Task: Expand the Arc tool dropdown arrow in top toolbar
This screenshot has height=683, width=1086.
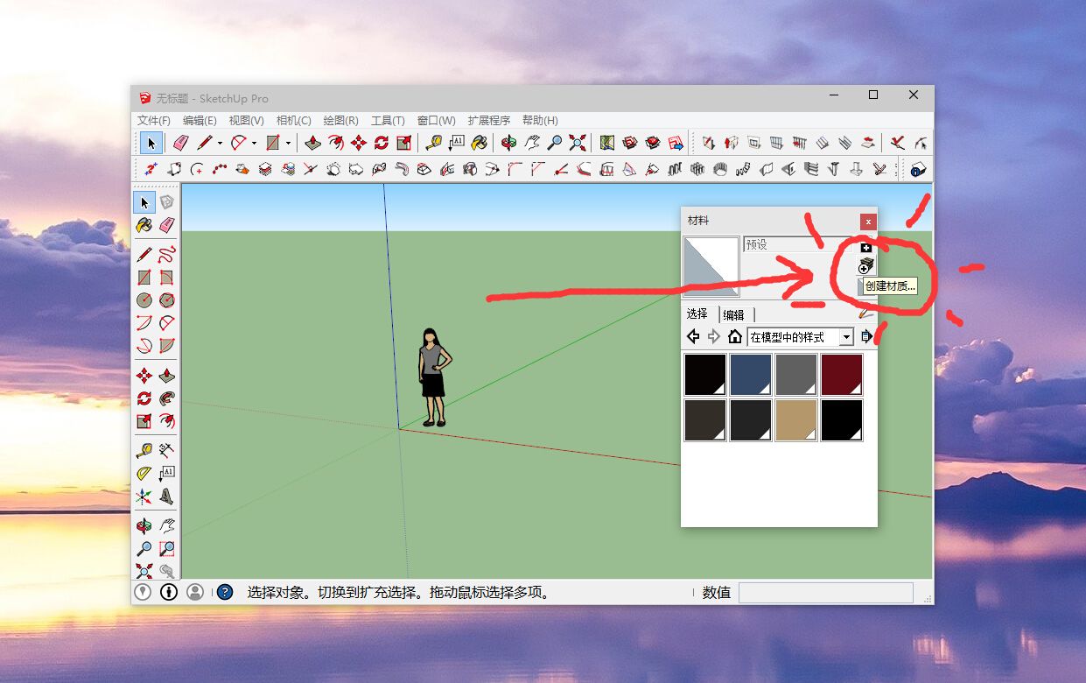Action: (x=254, y=144)
